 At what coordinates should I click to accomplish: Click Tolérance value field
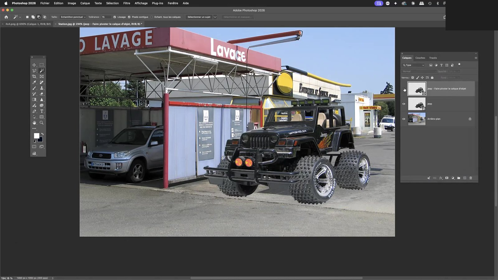pyautogui.click(x=106, y=17)
